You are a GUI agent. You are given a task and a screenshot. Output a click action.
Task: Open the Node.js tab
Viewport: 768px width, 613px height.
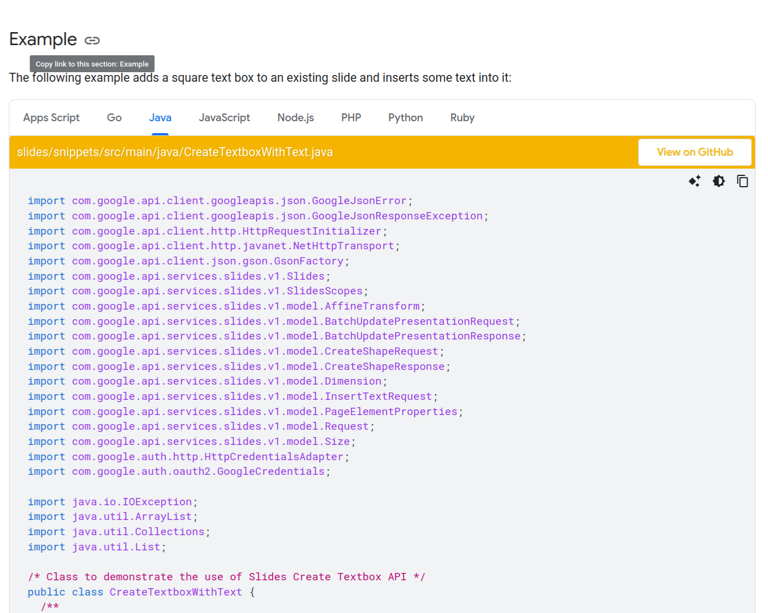pyautogui.click(x=296, y=118)
